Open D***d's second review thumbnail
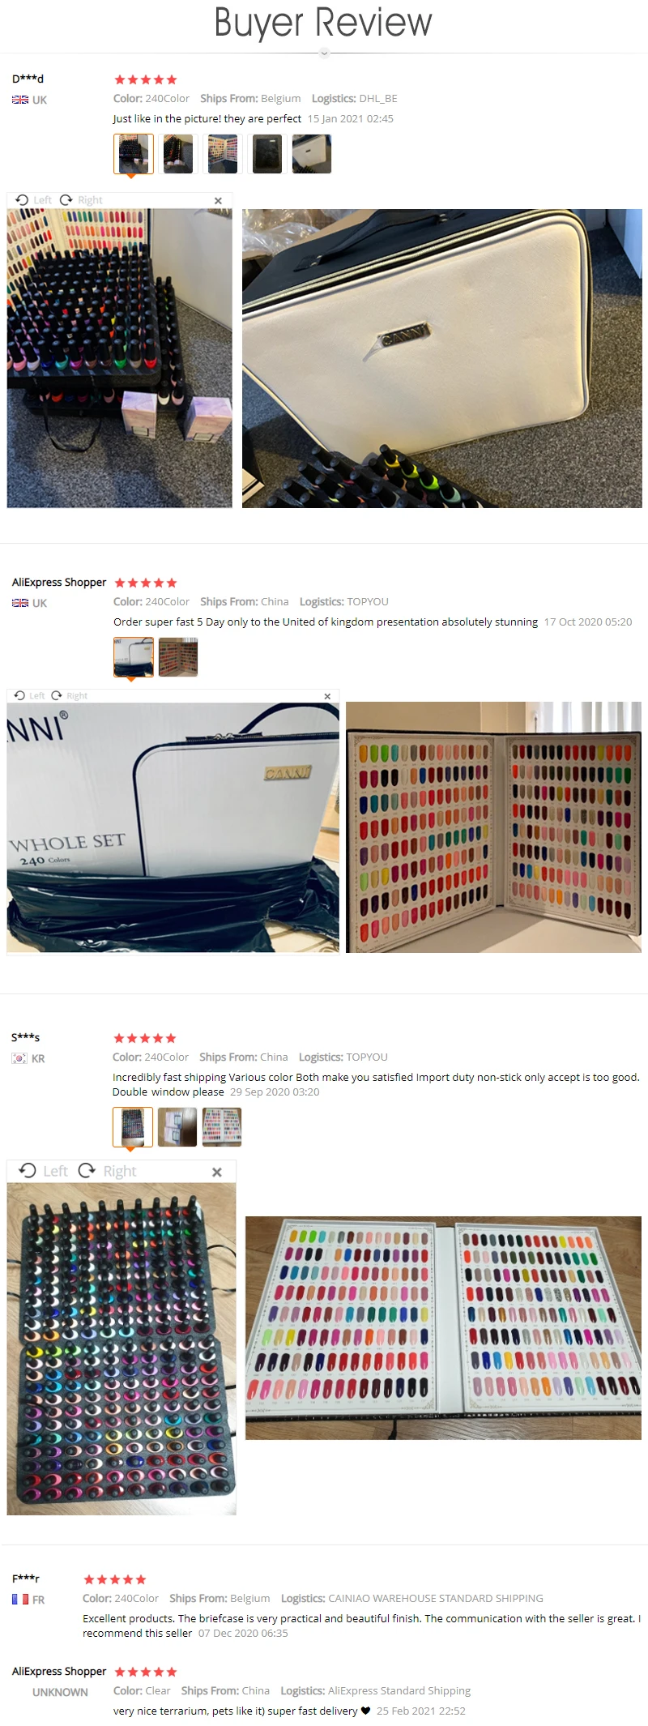 [x=178, y=154]
